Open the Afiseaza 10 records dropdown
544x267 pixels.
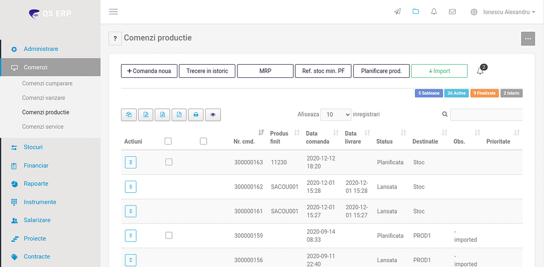click(x=336, y=114)
